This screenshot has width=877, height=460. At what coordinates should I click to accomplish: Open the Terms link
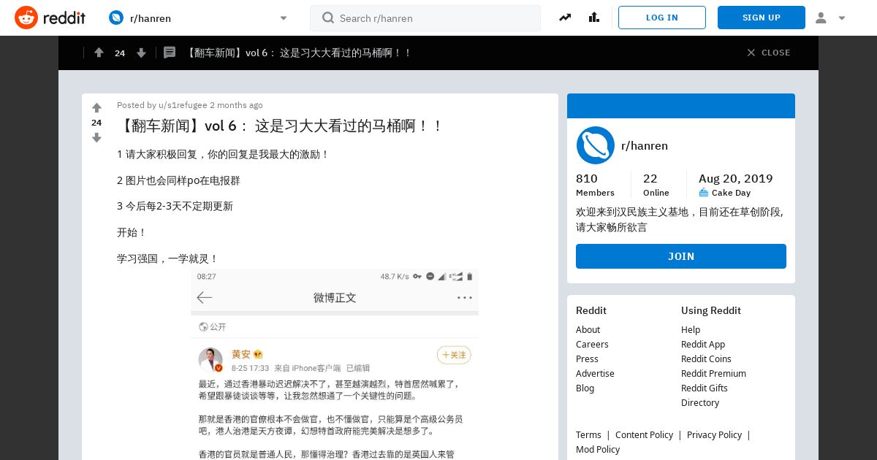588,434
